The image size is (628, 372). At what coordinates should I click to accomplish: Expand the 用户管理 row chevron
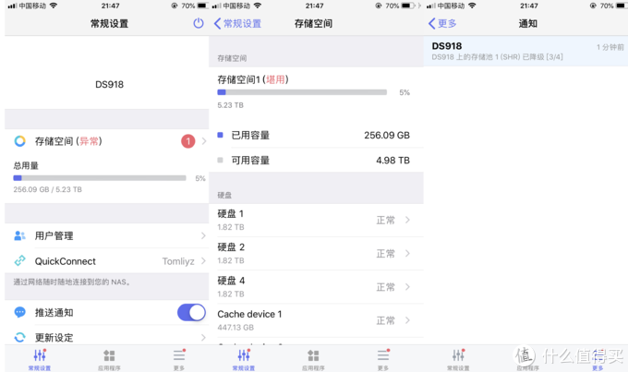click(x=203, y=235)
